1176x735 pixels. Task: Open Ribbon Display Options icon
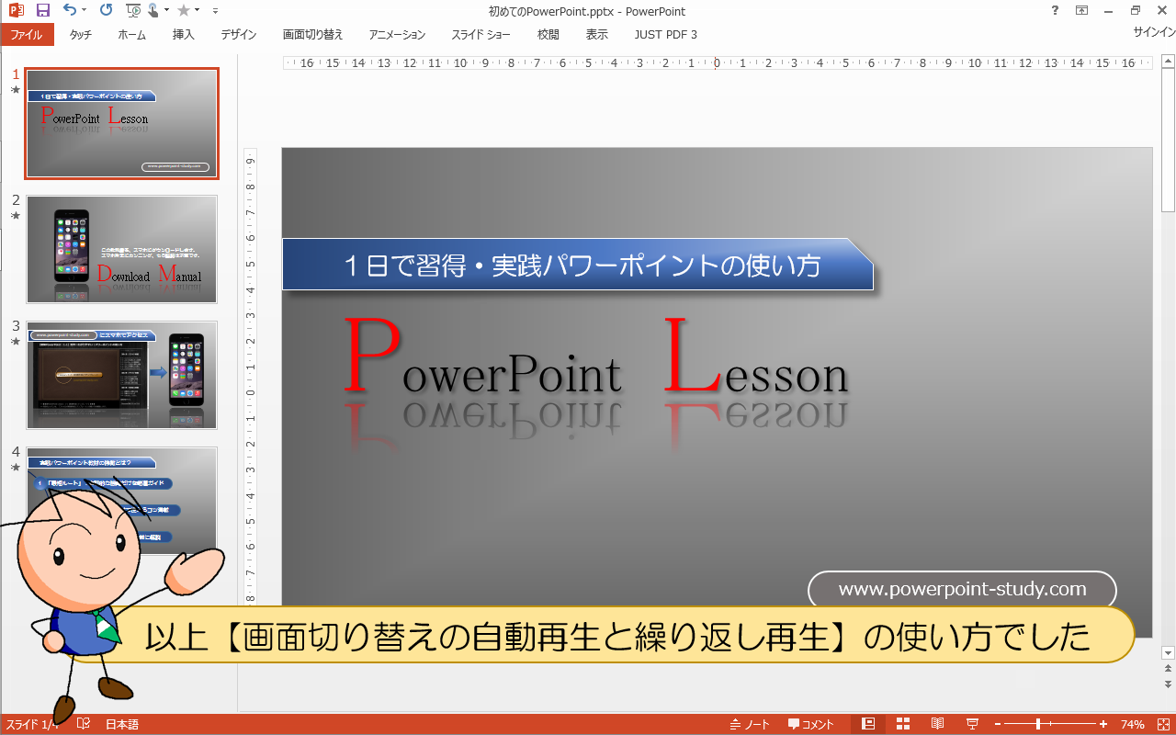(1082, 11)
